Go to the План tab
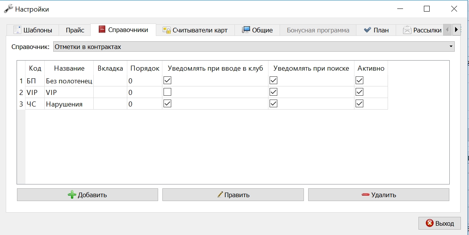Image resolution: width=469 pixels, height=235 pixels. 376,30
